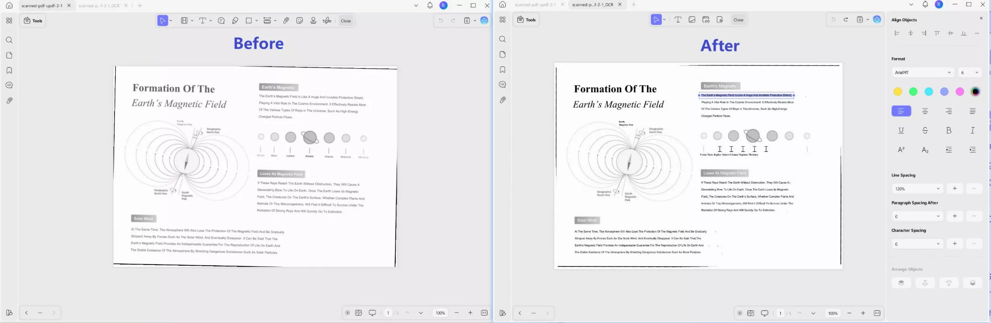Toggle bold text formatting
The image size is (991, 323).
click(948, 131)
